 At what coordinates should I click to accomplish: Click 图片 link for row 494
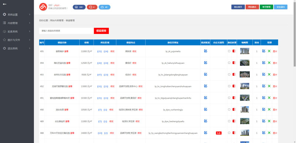(x=275, y=63)
